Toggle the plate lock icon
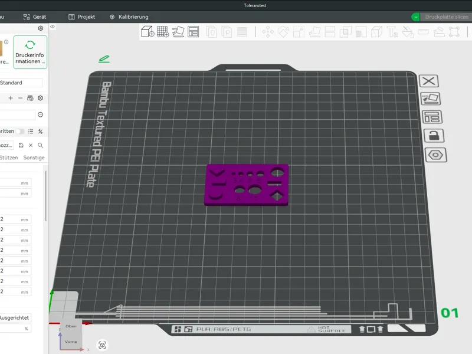This screenshot has width=472, height=354. coord(434,136)
